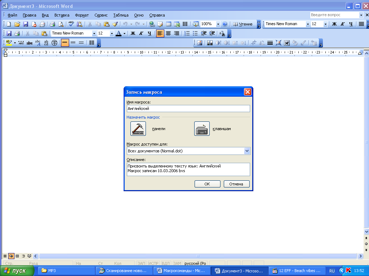Screen dimensions: 369x276
Task: Click the Compress Pictures icon
Action: coord(279,43)
